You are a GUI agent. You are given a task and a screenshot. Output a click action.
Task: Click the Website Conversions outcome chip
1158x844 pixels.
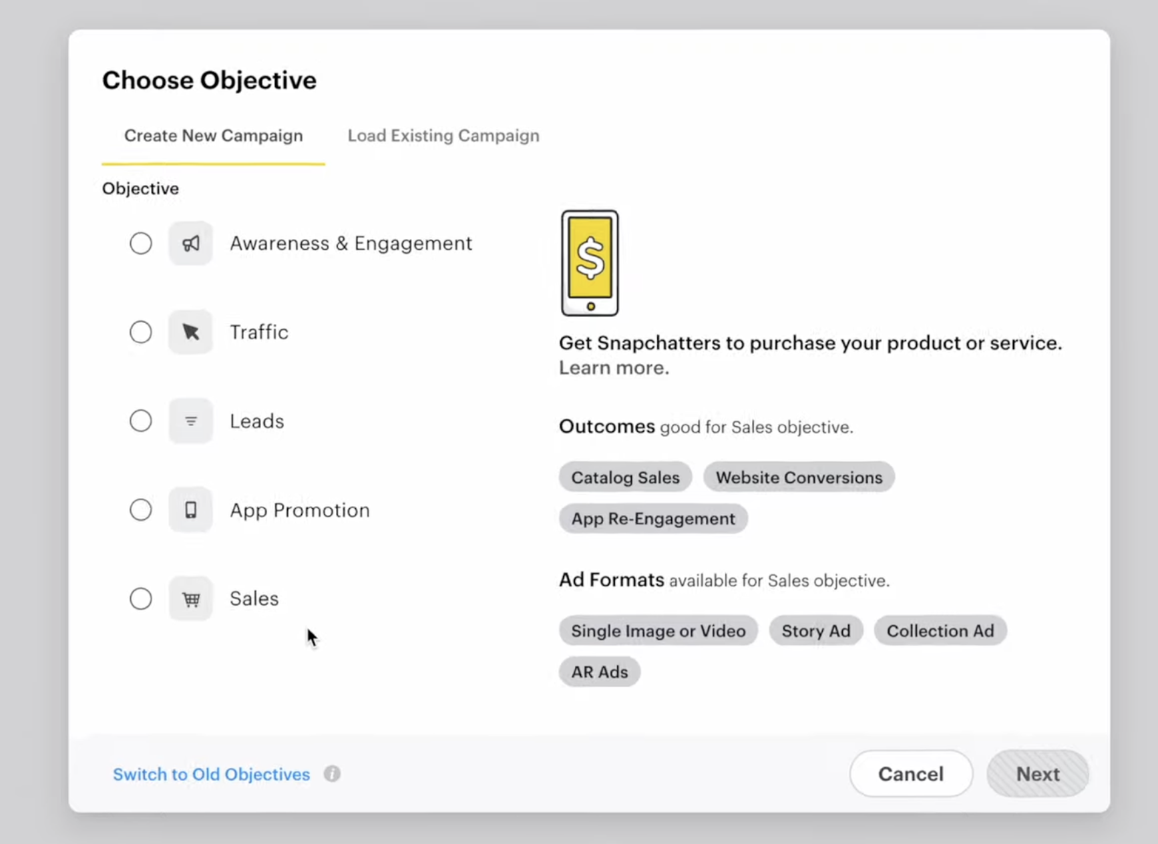point(799,477)
